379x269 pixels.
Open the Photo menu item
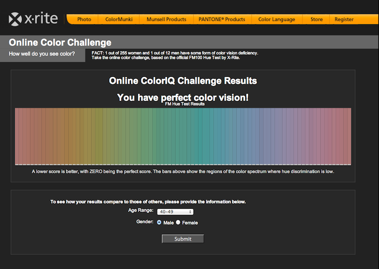click(x=84, y=19)
